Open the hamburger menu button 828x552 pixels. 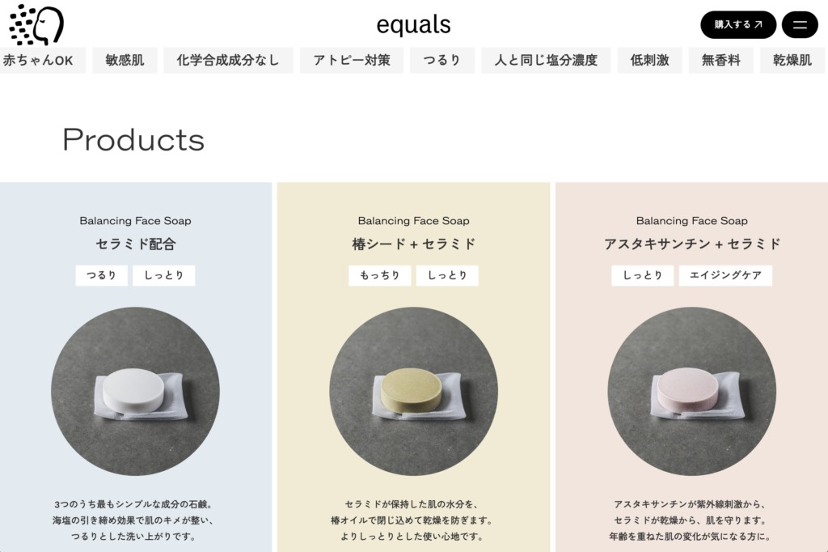(800, 24)
